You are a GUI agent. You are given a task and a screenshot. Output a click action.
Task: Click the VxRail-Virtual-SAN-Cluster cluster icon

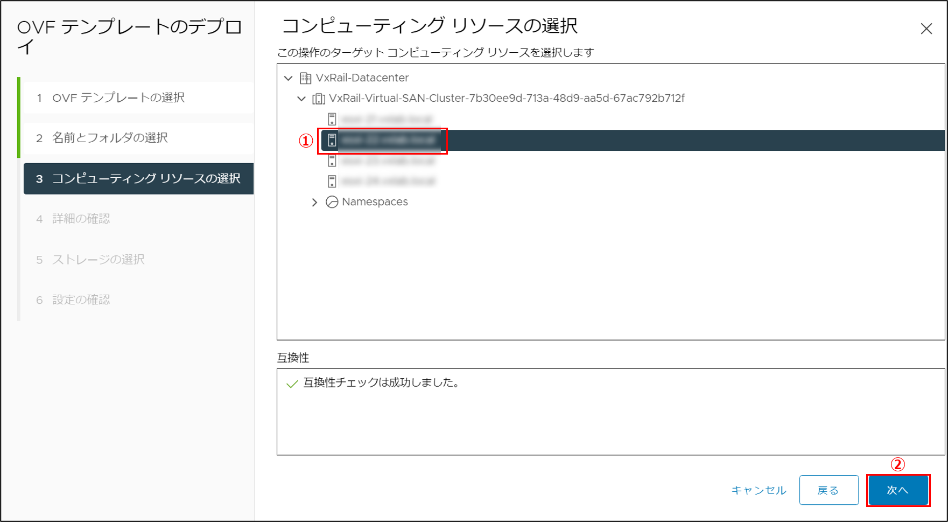[x=319, y=99]
